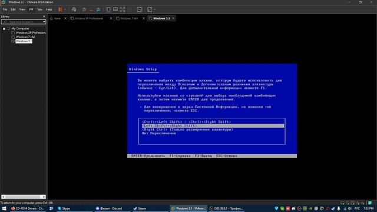Screen dimensions: 377x212
Task: Click the microphone tray icon
Action: (x=339, y=208)
